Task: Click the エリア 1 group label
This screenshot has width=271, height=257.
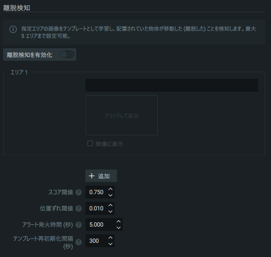Action: pos(19,72)
